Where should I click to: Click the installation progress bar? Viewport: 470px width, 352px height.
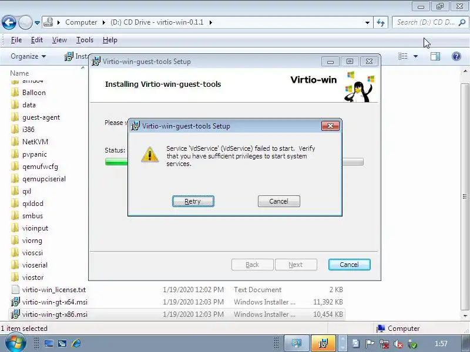click(234, 162)
